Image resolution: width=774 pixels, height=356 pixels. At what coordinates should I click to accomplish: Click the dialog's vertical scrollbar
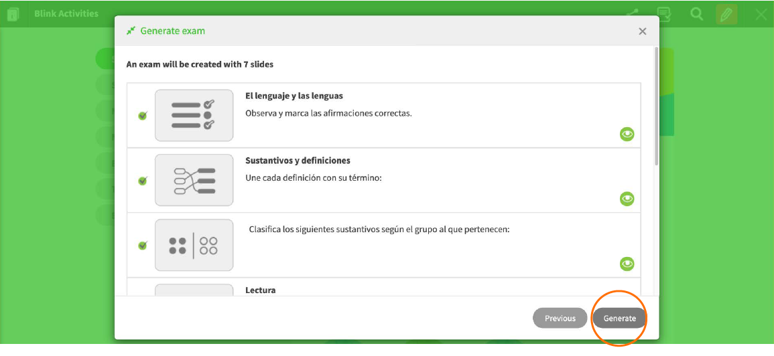pos(656,106)
